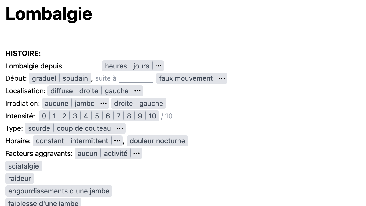Toggle douleur nocturne on
This screenshot has width=366, height=206.
[x=157, y=141]
